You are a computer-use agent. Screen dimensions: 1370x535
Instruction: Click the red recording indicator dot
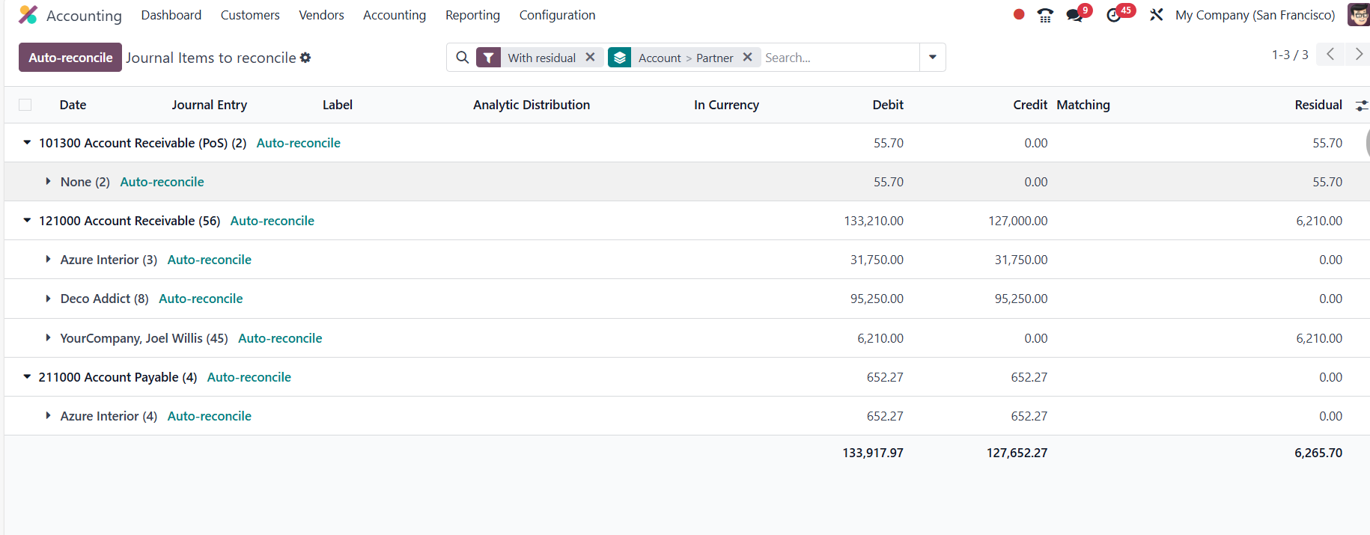tap(1019, 14)
